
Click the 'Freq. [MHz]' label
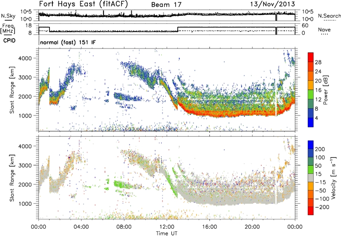click(8, 29)
